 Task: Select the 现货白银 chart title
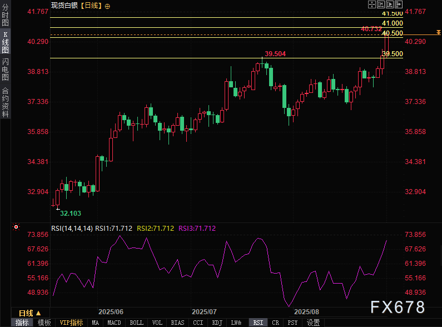tap(64, 6)
